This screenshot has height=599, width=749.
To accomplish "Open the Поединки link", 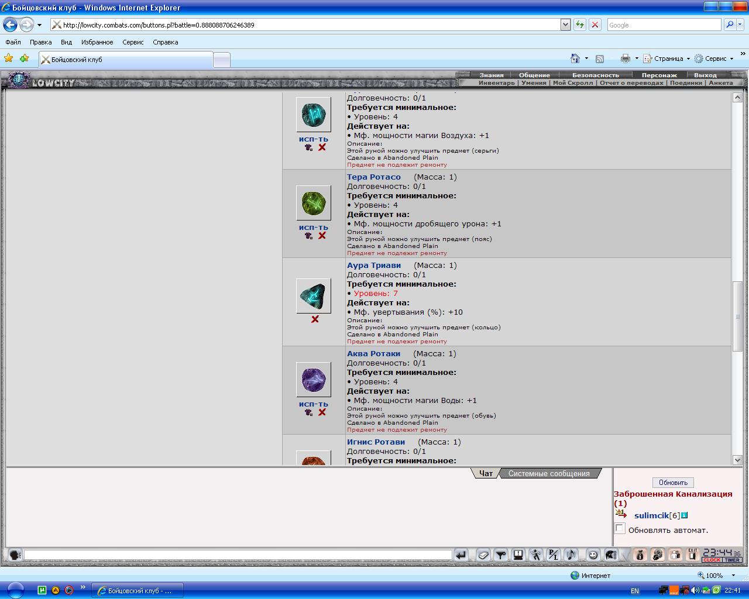I will pyautogui.click(x=686, y=82).
